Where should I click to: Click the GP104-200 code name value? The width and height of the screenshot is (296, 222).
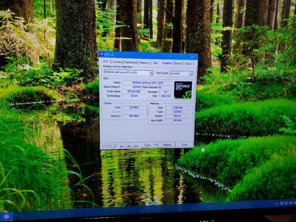pos(134,91)
